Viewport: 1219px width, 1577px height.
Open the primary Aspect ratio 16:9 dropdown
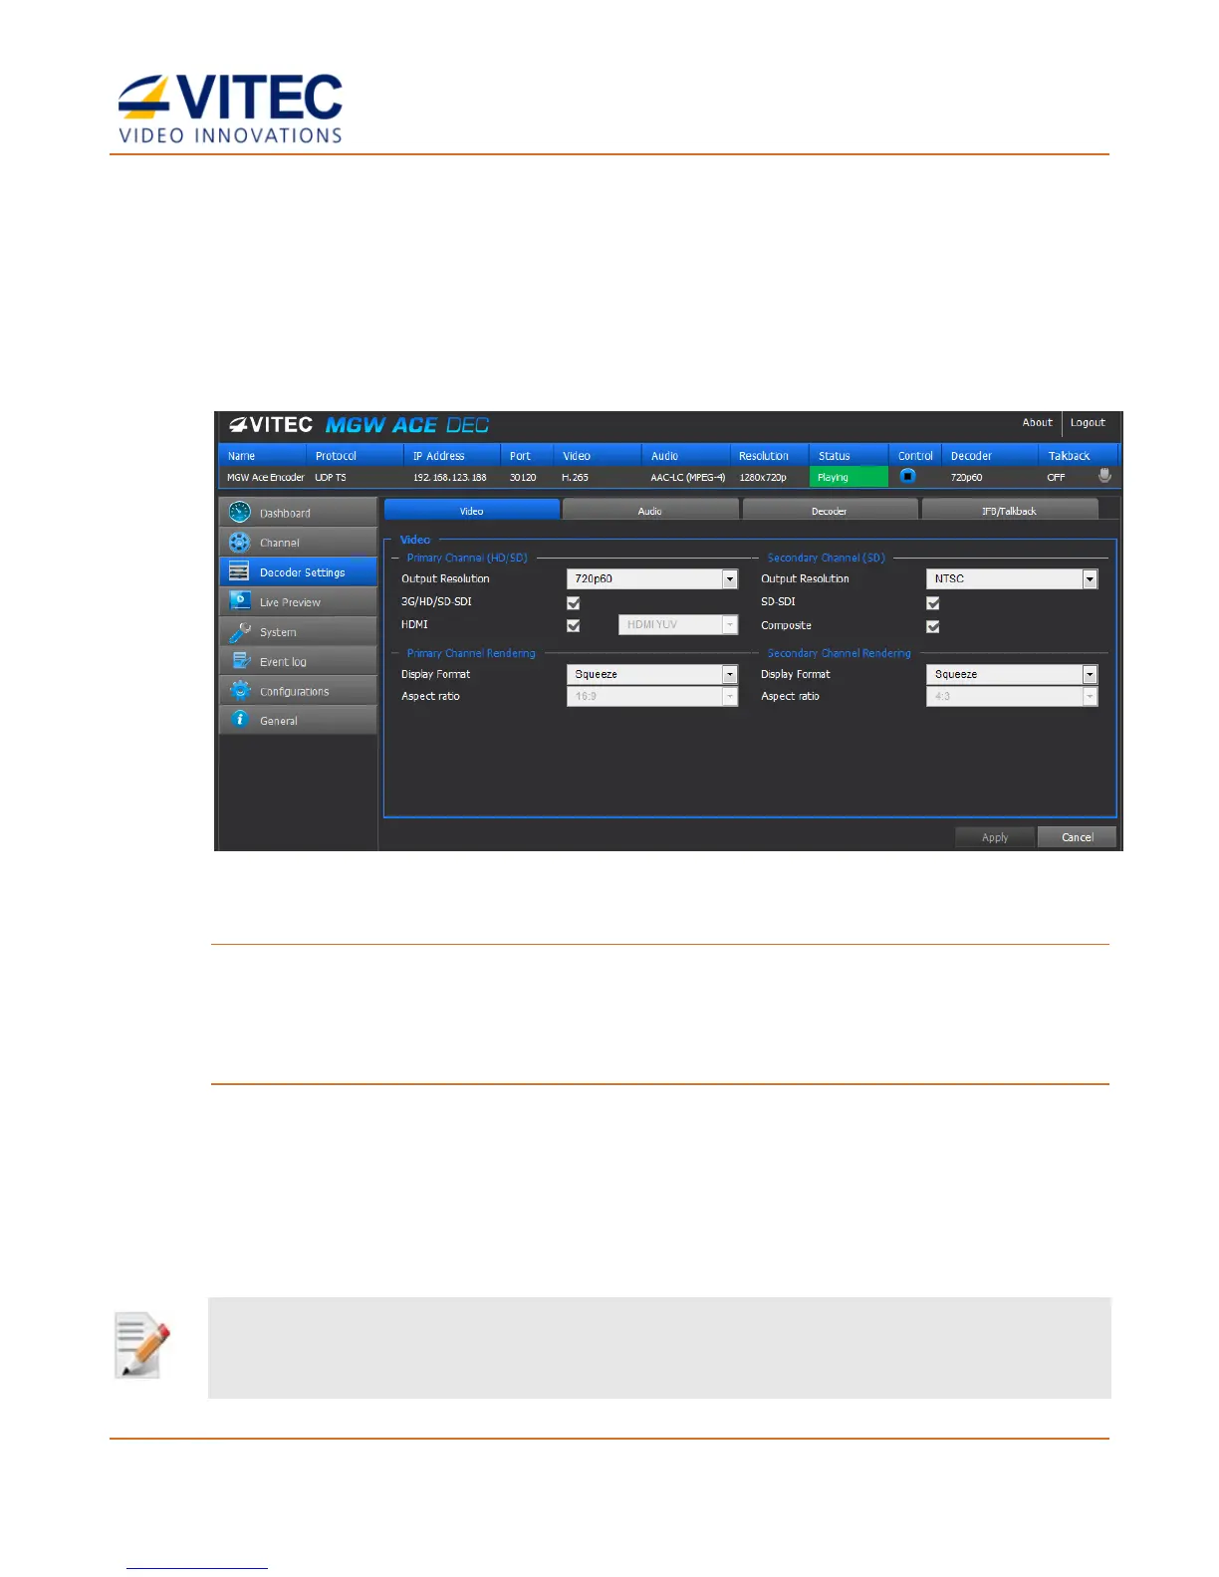652,696
